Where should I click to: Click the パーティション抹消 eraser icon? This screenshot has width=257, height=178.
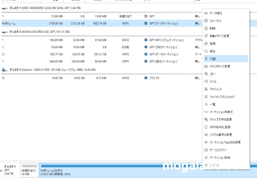(206, 157)
